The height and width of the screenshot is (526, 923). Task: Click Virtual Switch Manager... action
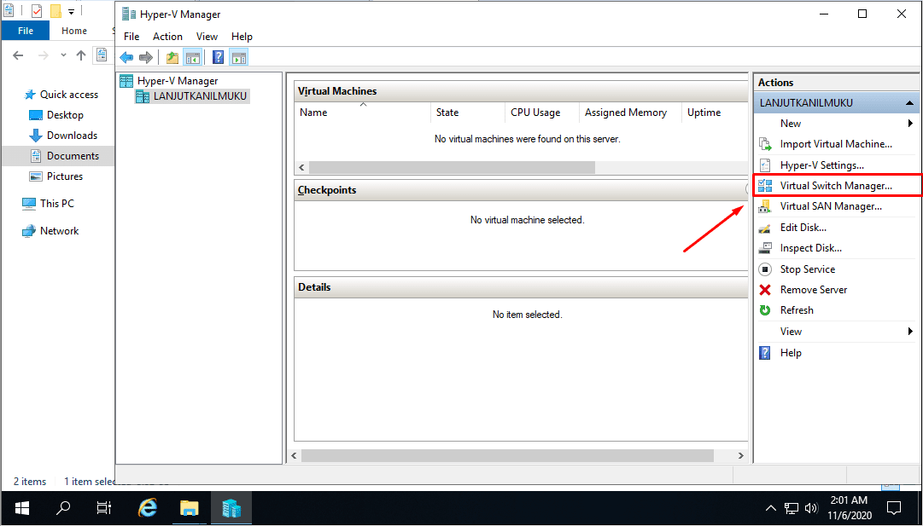click(x=836, y=186)
